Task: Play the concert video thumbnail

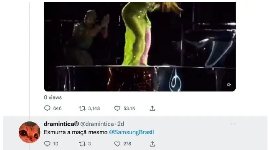Action: click(139, 47)
